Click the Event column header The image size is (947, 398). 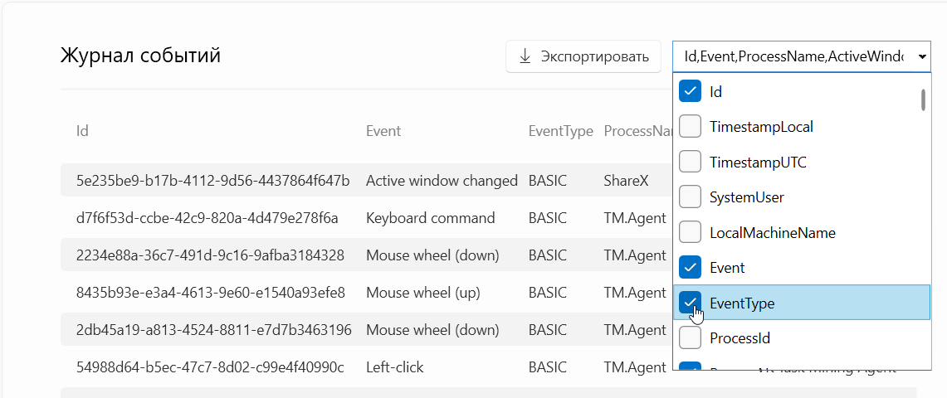pyautogui.click(x=383, y=131)
